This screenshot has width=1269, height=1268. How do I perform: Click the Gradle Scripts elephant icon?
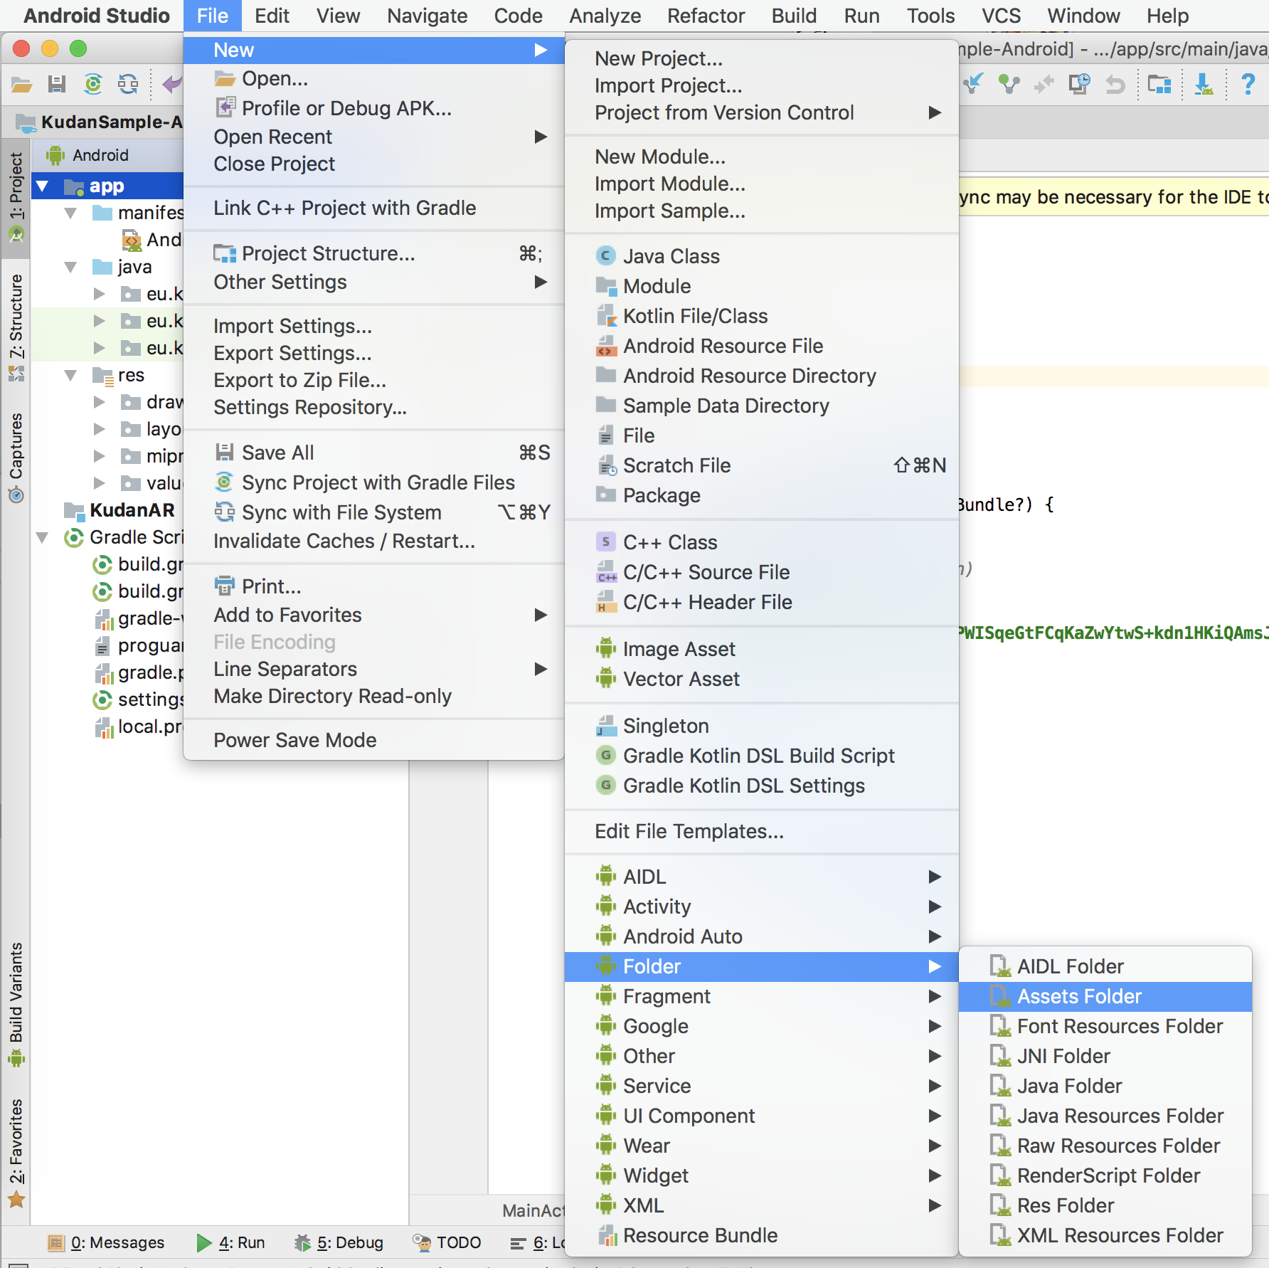click(73, 537)
